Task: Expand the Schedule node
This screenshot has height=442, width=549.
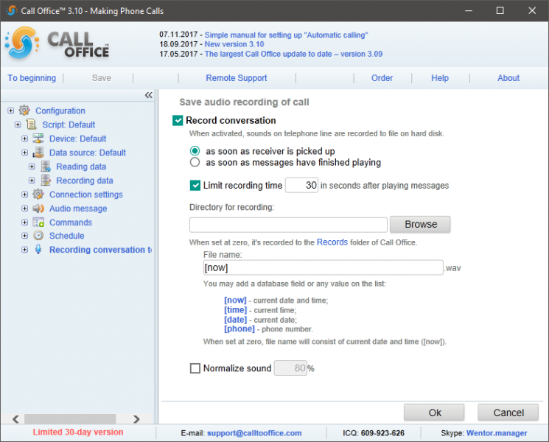Action: click(x=25, y=236)
